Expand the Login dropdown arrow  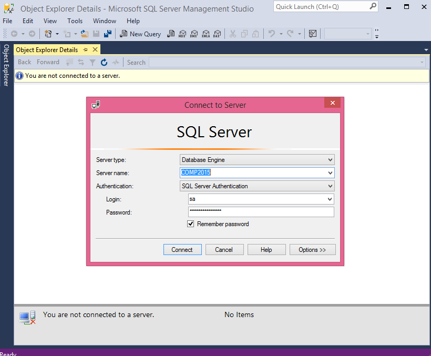click(x=330, y=199)
